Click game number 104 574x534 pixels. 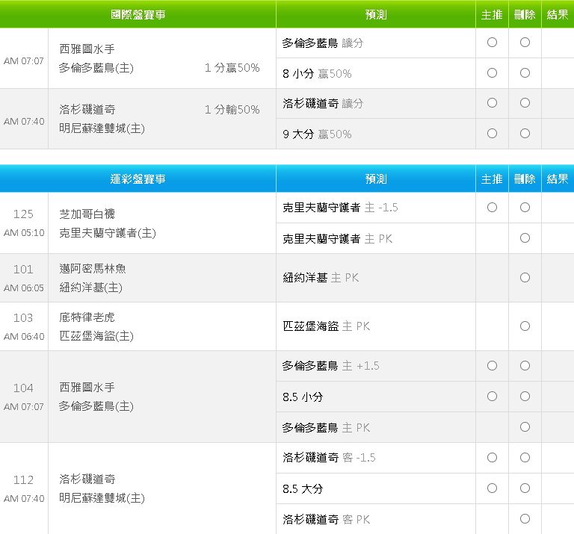[x=23, y=388]
